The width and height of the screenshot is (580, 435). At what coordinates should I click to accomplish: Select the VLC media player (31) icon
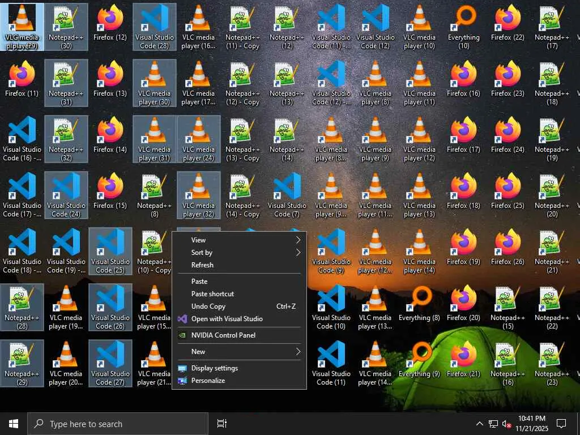[154, 139]
